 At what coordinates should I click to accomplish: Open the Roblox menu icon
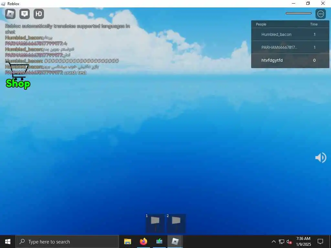[x=10, y=14]
